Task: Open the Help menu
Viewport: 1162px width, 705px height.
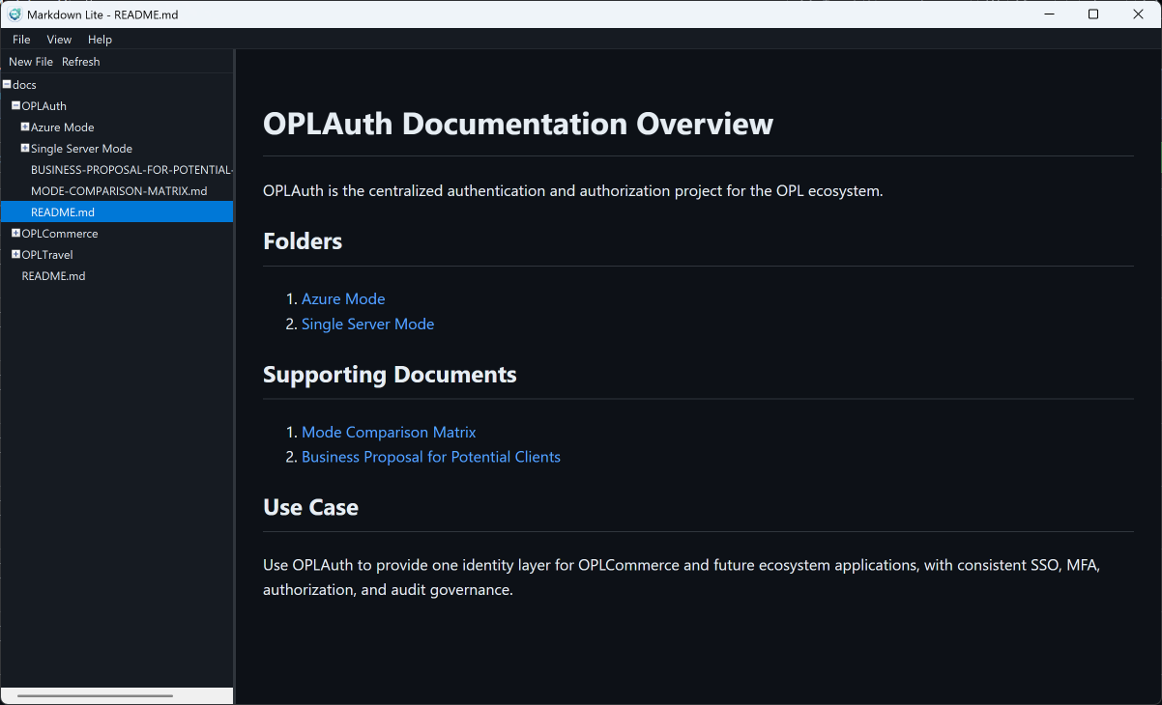Action: [x=100, y=39]
